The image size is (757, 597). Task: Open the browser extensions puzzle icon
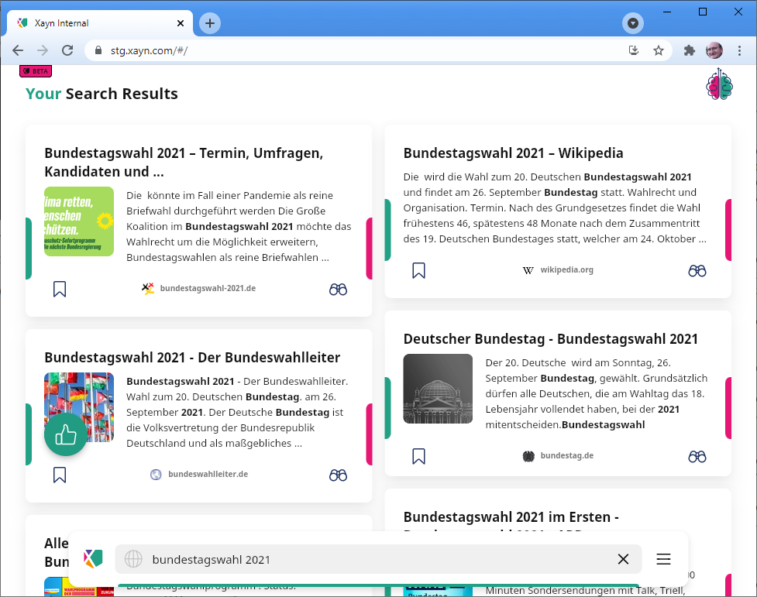point(690,50)
